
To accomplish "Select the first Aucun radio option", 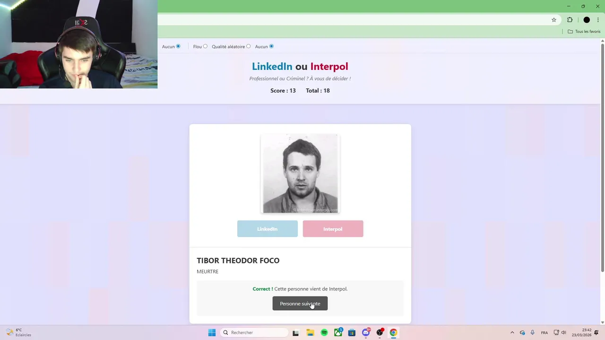I will pyautogui.click(x=178, y=46).
